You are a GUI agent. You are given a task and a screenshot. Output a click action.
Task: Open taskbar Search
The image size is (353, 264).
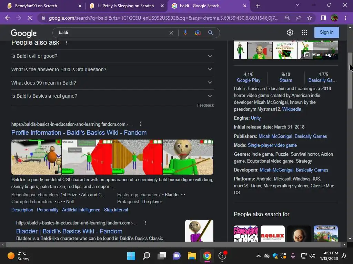coord(147,256)
